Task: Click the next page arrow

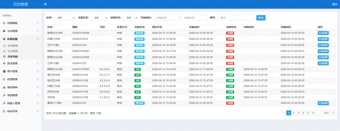Action: [x=333, y=113]
